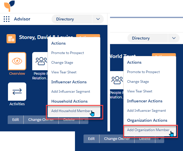Select Add Household Member

74,111
